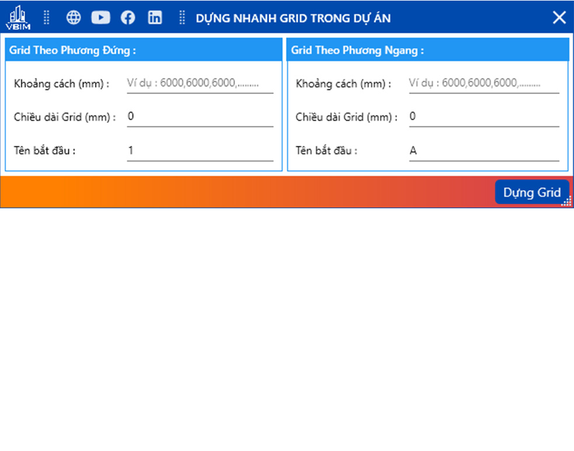Click the VBIM logo icon
Image resolution: width=574 pixels, height=451 pixels.
coord(19,18)
